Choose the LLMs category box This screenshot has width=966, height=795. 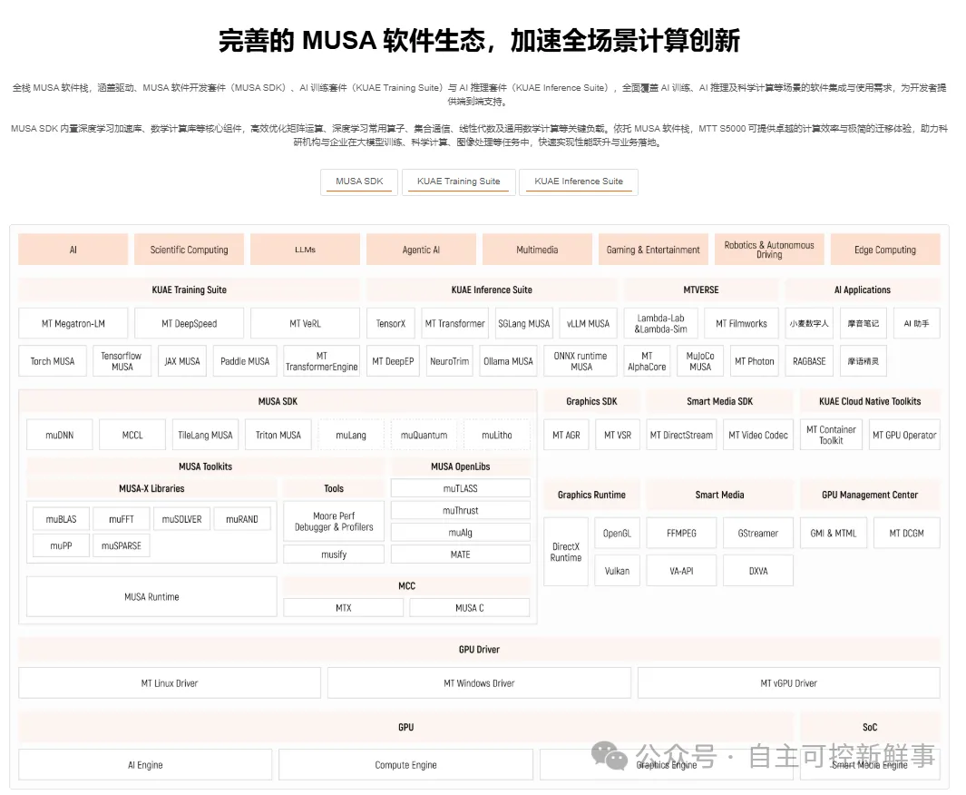(305, 250)
